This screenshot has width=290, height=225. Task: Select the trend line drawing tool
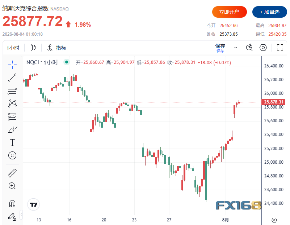(12, 78)
